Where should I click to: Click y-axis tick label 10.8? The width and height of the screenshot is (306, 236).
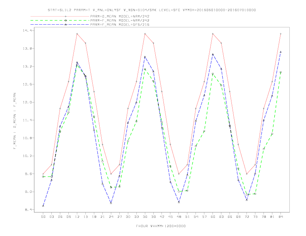(27, 138)
